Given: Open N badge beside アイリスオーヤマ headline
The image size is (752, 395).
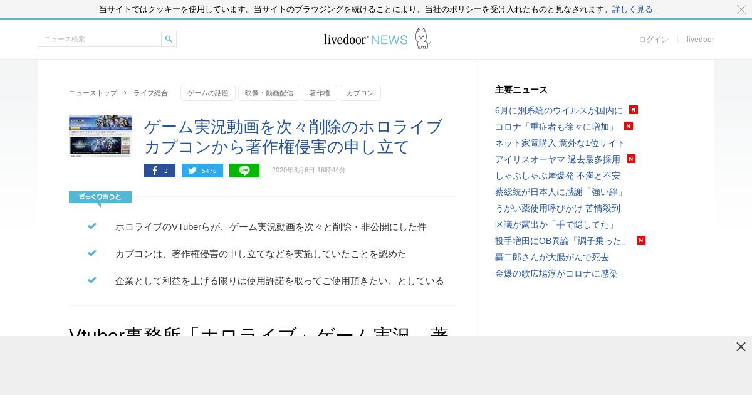Looking at the screenshot, I should (x=631, y=159).
